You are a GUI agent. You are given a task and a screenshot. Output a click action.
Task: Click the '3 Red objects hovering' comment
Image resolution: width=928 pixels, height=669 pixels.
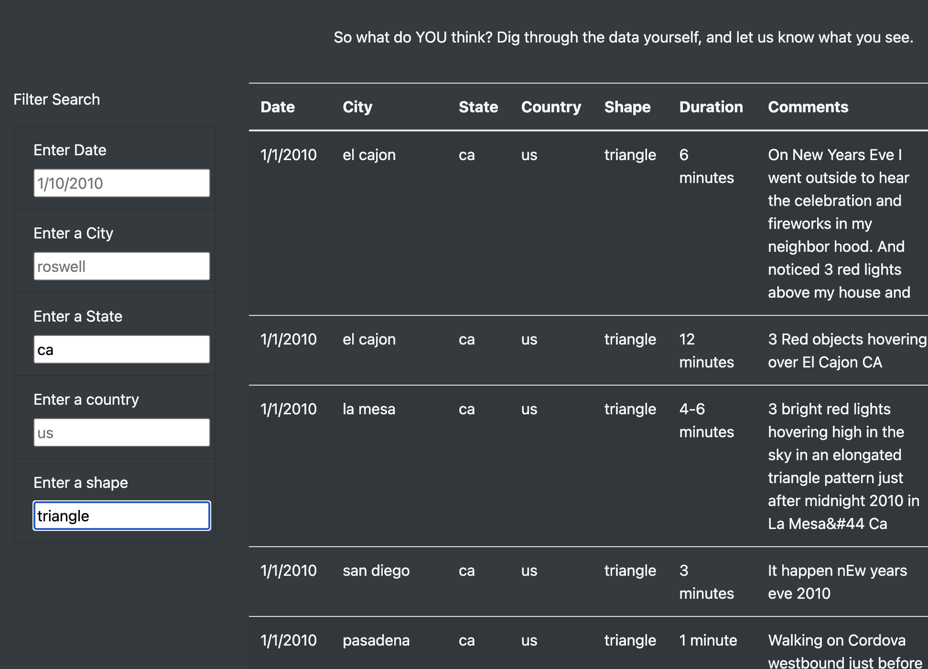847,351
